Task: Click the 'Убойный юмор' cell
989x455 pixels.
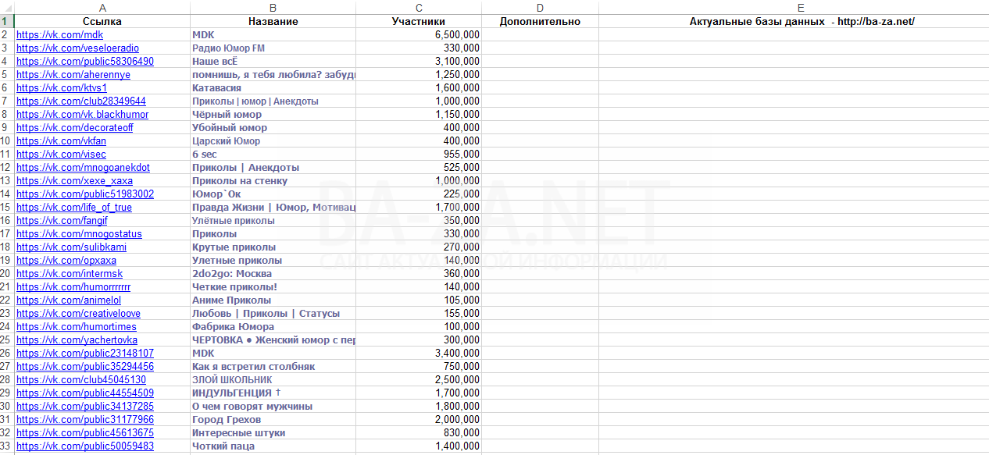Action: click(x=273, y=127)
